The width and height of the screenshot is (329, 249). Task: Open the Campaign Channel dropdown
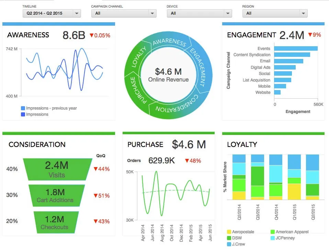[124, 13]
